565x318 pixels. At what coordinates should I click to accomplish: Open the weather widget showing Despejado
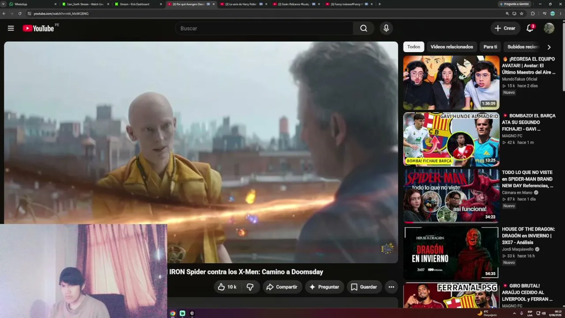tap(487, 313)
